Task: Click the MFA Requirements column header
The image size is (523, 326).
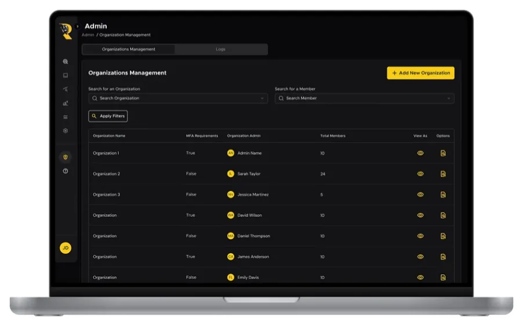Action: 202,136
